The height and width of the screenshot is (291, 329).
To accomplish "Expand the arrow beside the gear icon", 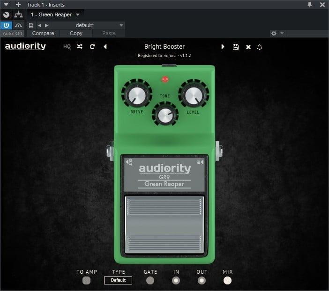I will point(282,33).
